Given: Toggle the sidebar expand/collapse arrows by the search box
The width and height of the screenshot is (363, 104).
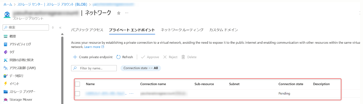Looking at the screenshot, I should click(53, 27).
